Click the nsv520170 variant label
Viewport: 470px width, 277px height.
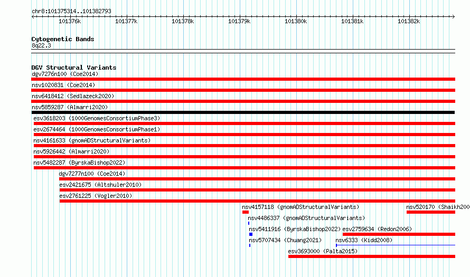[x=438, y=207]
